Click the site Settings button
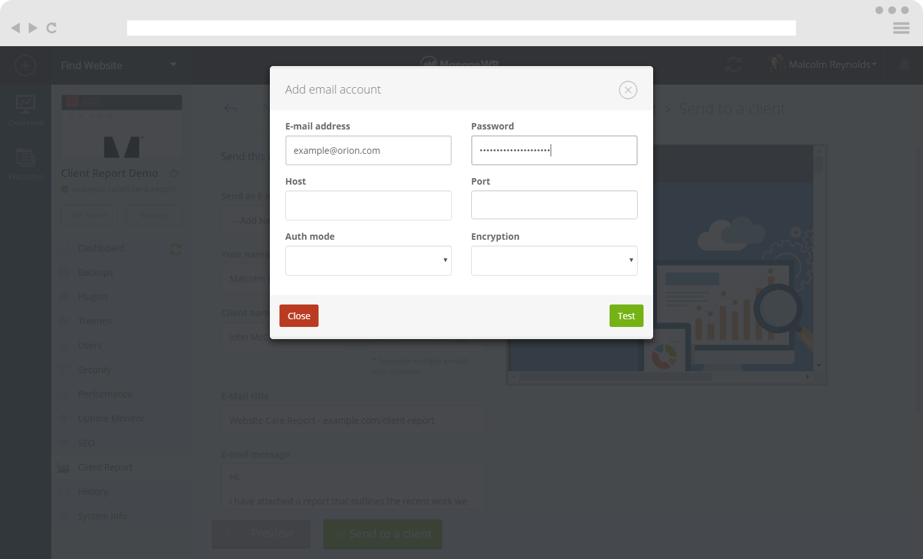Image resolution: width=923 pixels, height=559 pixels. pos(154,215)
